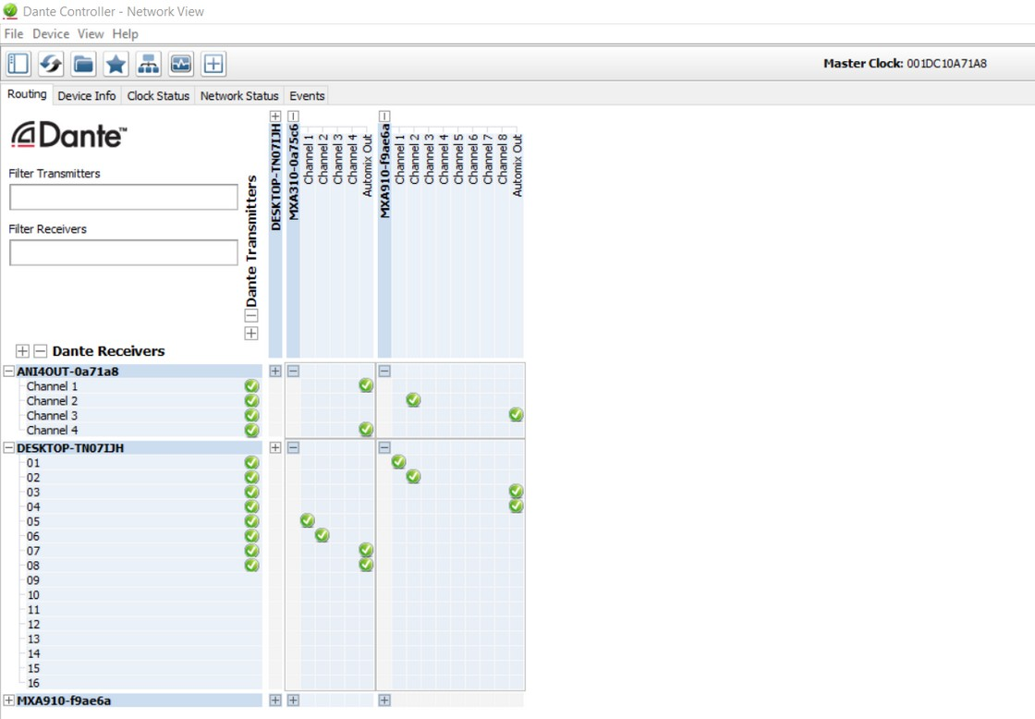Click status icon beside DESKTOP receiver 07

251,551
